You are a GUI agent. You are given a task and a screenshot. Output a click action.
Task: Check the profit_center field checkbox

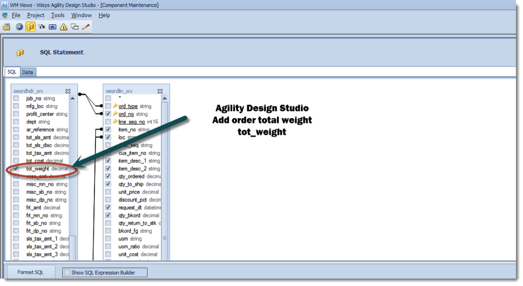(16, 114)
